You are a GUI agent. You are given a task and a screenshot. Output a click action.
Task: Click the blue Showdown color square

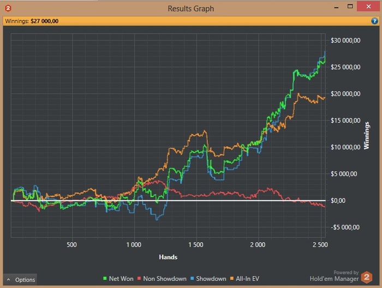192,278
